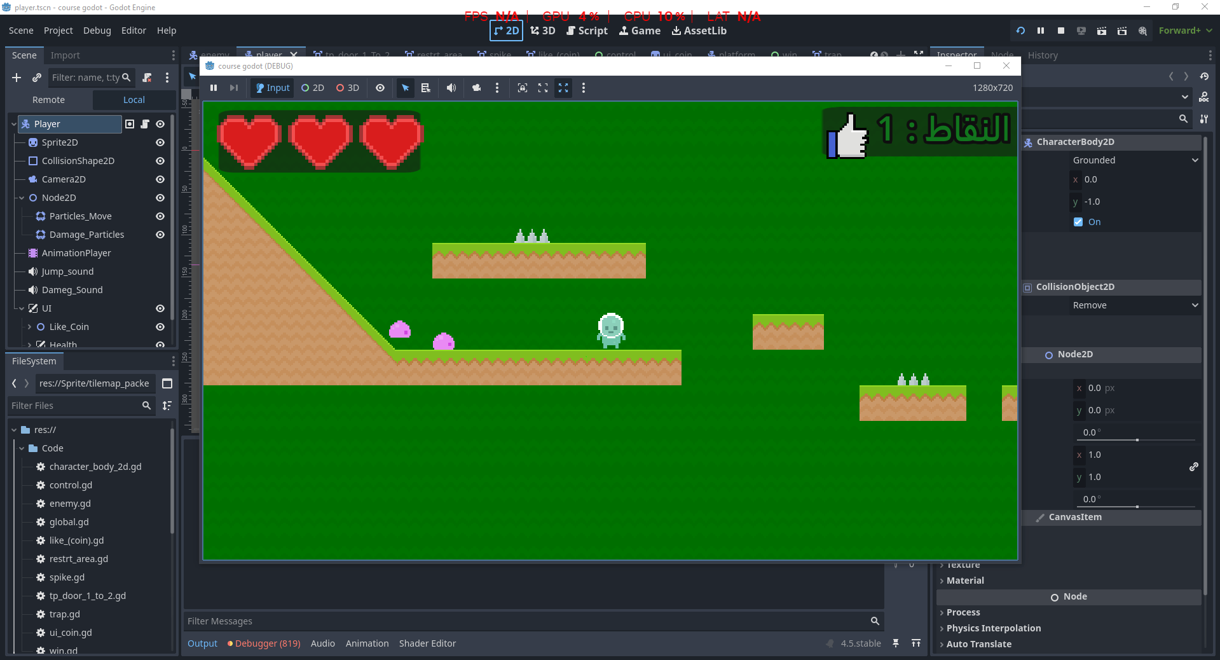Screen dimensions: 1220x660
Task: Click the add new node plus icon
Action: [x=17, y=78]
